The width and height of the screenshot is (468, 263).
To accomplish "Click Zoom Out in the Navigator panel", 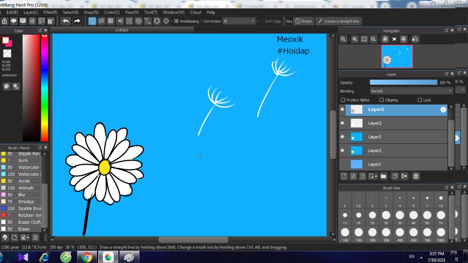I will click(x=373, y=39).
